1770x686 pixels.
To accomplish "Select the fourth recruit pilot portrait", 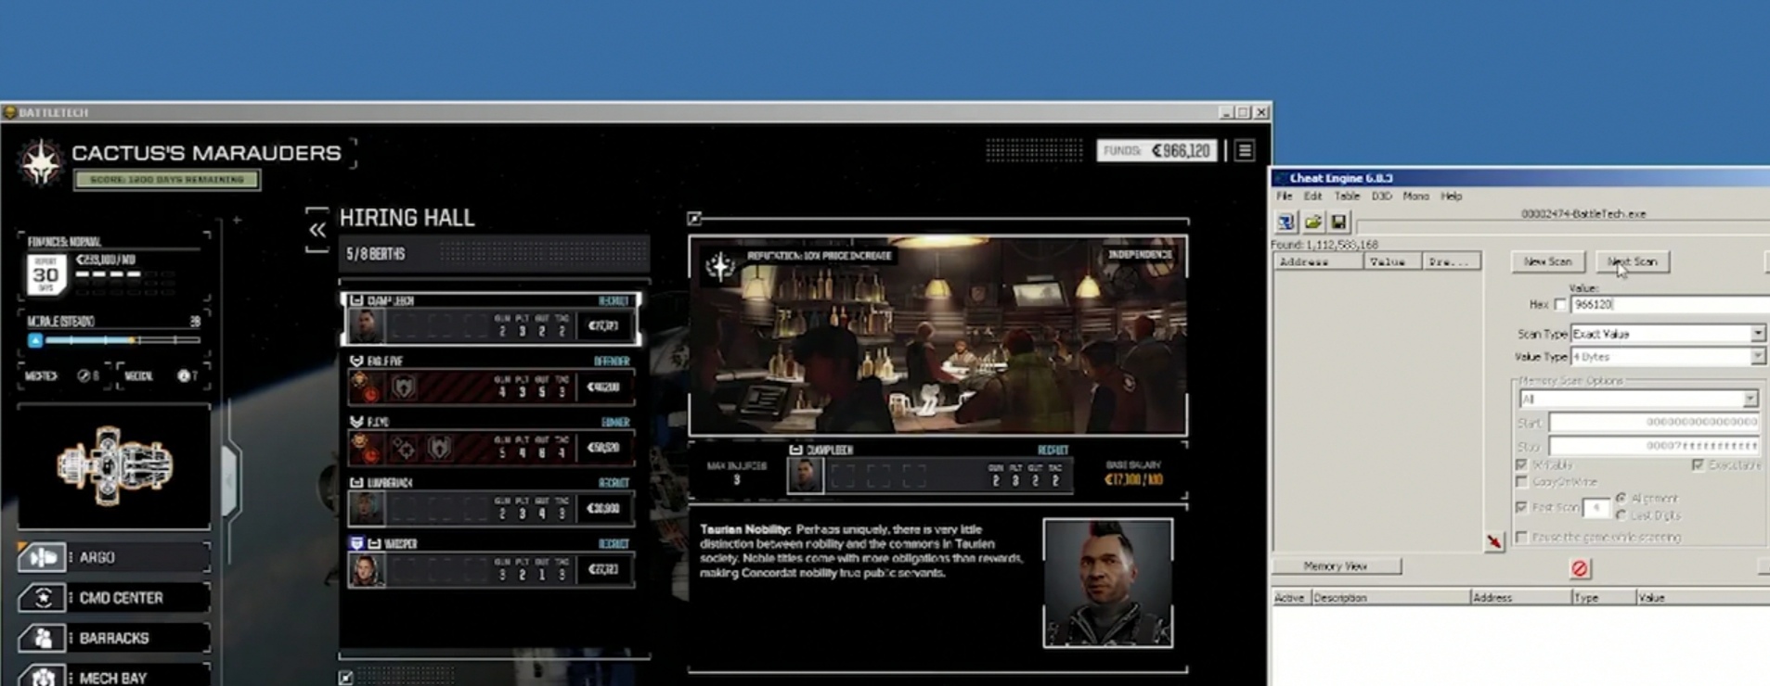I will coord(366,508).
